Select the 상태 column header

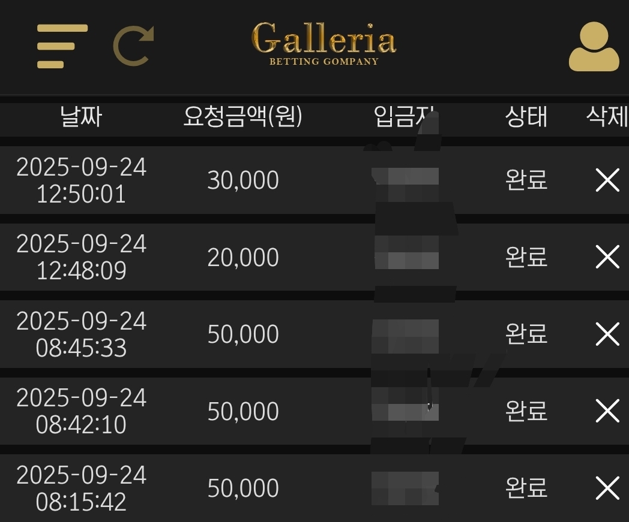526,117
